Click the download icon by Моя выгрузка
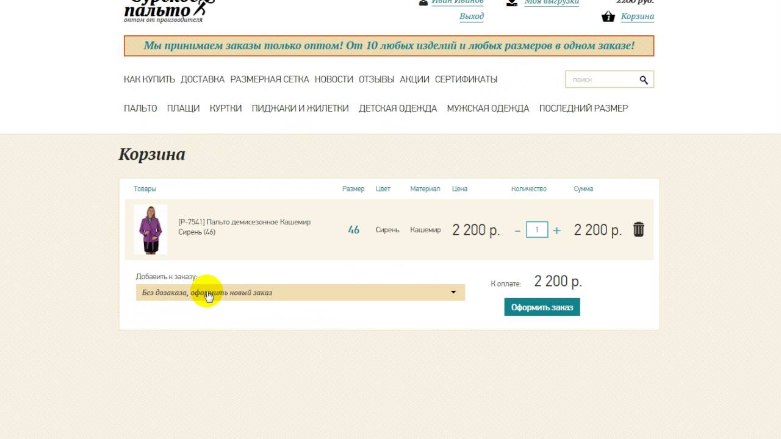 (512, 2)
